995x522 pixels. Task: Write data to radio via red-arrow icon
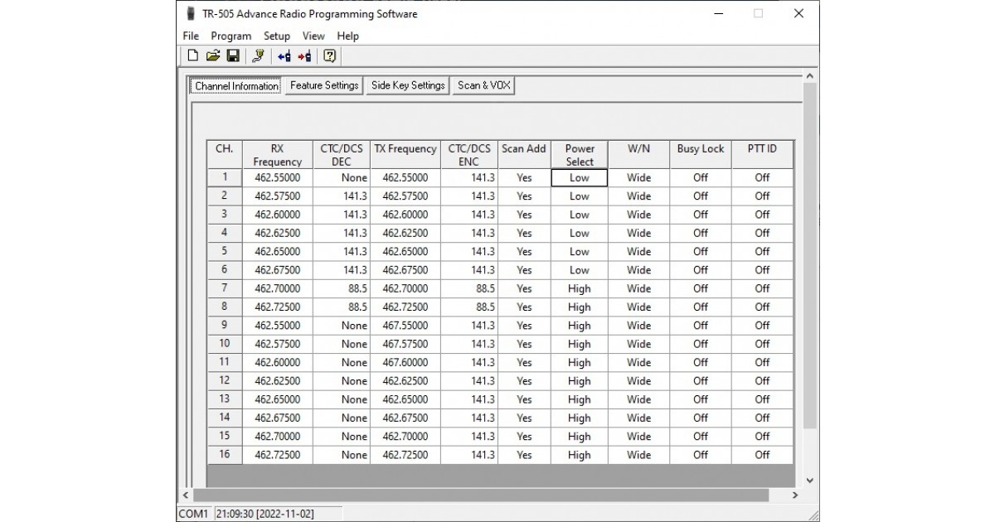click(303, 56)
